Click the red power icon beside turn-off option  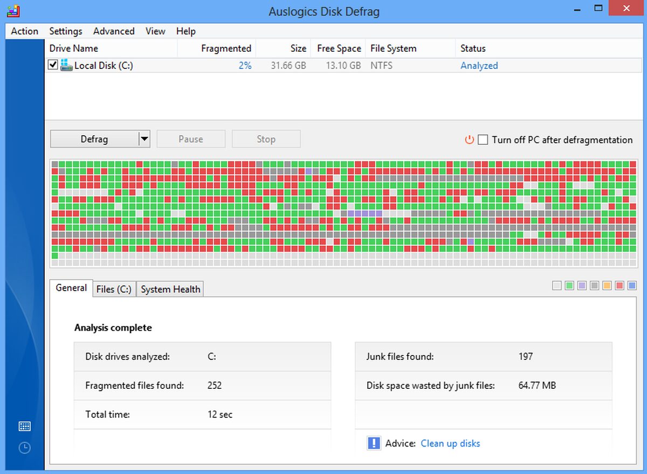pyautogui.click(x=469, y=140)
